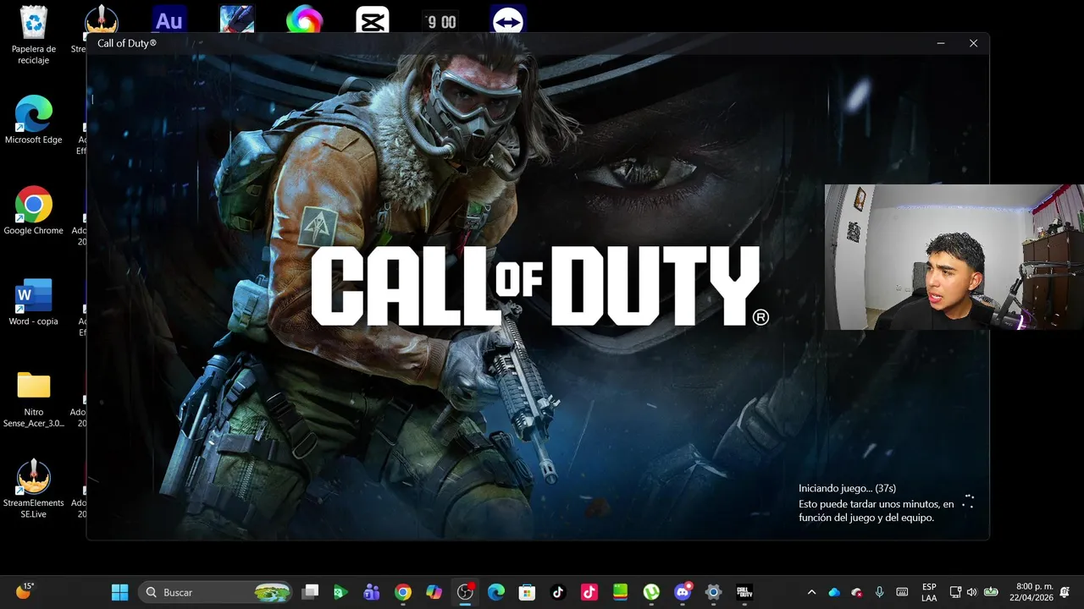The image size is (1084, 609).
Task: Select the TeamViewer desktop icon
Action: coord(508,19)
